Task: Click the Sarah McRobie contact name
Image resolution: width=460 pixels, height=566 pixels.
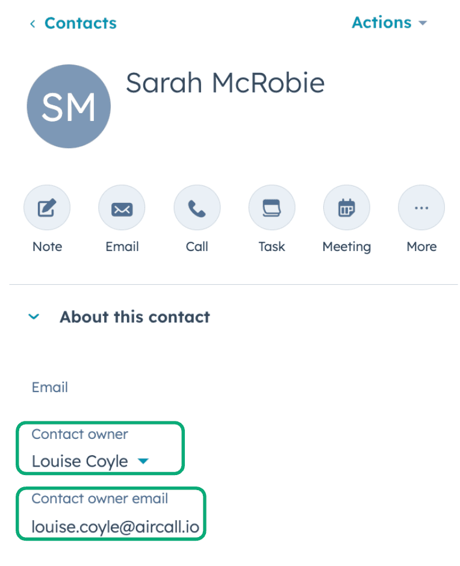Action: pyautogui.click(x=225, y=82)
